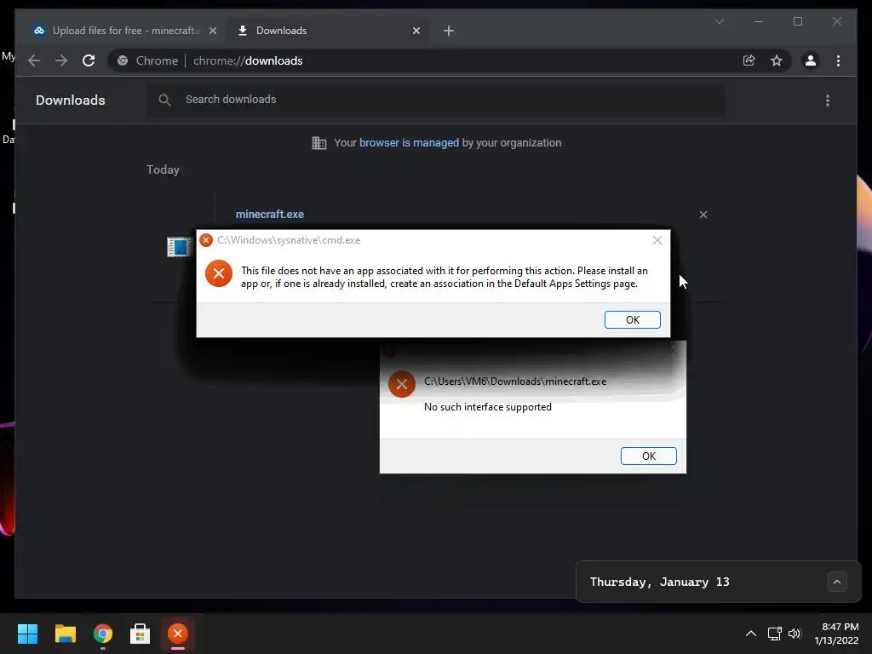Open a new browser tab
This screenshot has width=872, height=654.
tap(448, 31)
